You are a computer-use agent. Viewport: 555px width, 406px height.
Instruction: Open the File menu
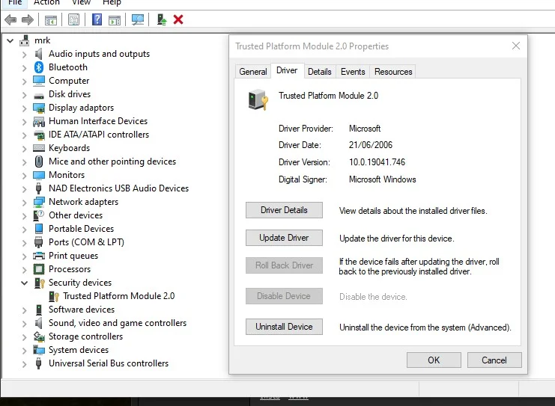pyautogui.click(x=15, y=2)
